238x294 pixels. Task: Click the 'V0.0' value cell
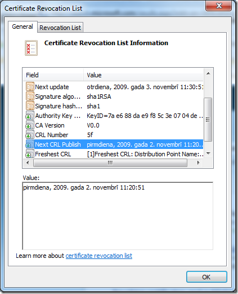[93, 125]
